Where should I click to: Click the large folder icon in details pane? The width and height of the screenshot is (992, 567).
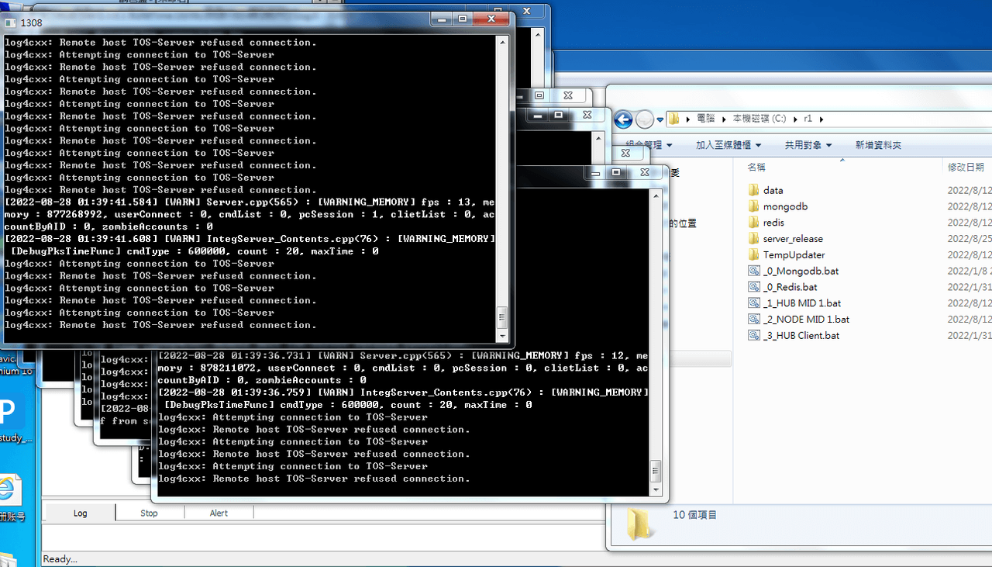pyautogui.click(x=640, y=524)
